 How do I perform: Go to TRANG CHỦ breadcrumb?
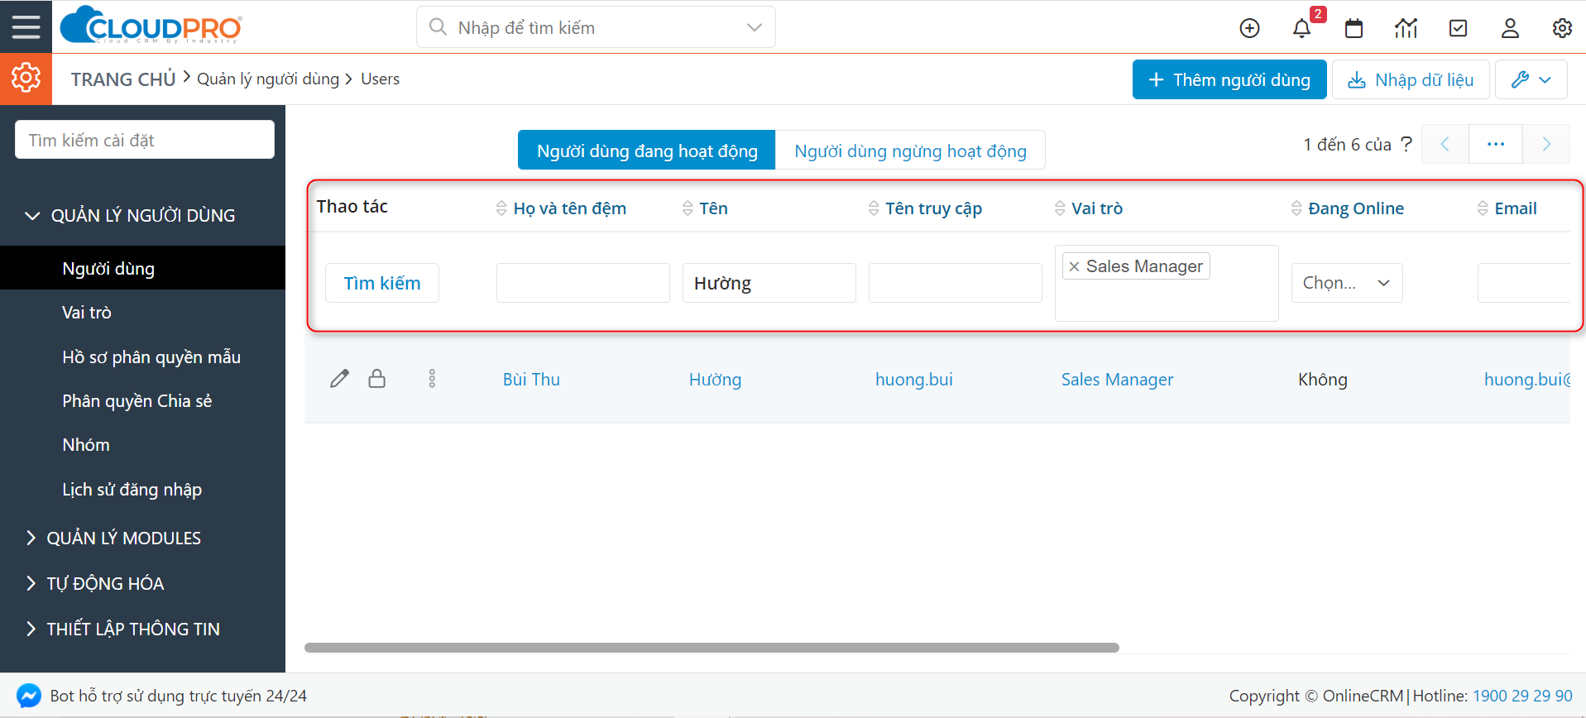[x=123, y=79]
